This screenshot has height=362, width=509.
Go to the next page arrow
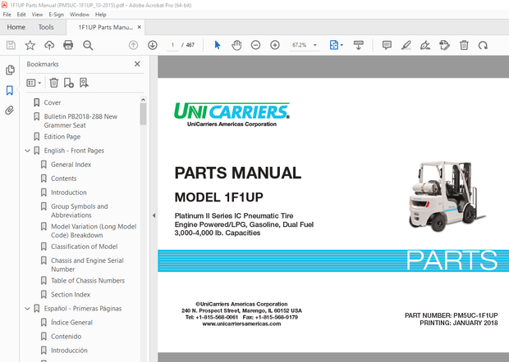tap(153, 45)
